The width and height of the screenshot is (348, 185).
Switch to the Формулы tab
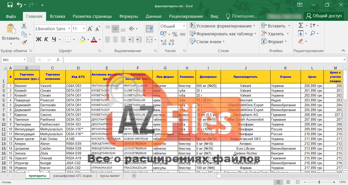(129, 16)
